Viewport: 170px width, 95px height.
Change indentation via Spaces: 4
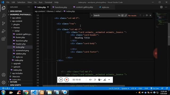tap(125, 88)
